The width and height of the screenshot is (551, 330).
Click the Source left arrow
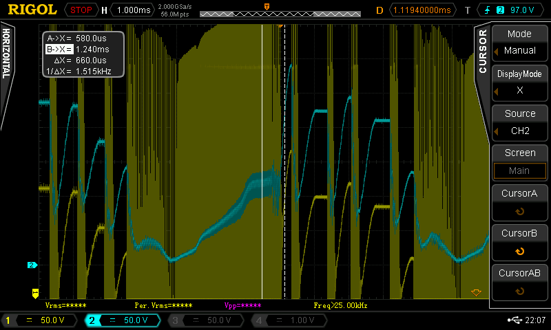coord(496,131)
